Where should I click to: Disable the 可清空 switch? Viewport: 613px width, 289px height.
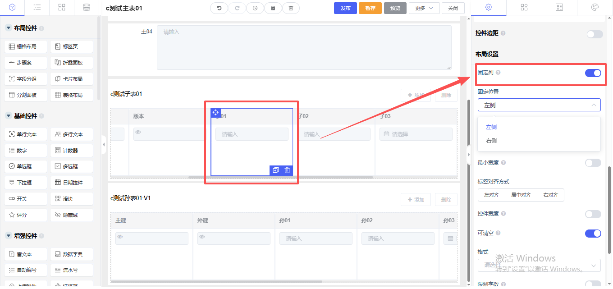click(593, 233)
